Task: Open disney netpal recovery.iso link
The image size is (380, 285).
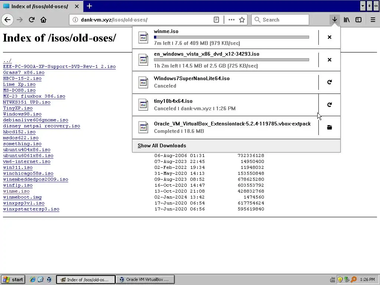Action: tap(42, 126)
